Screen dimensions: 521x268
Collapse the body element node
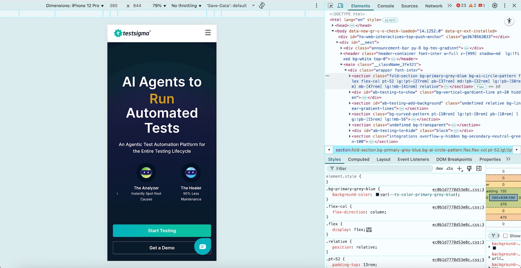(x=332, y=31)
